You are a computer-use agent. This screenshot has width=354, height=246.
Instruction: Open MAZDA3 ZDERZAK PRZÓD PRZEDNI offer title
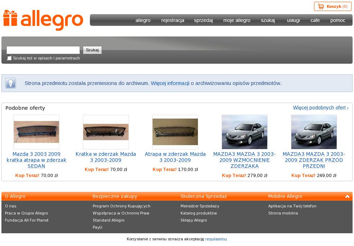[x=314, y=160]
